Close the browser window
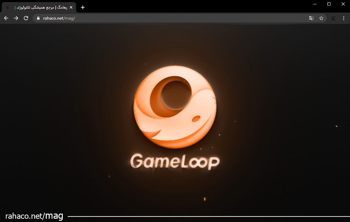 tap(343, 4)
